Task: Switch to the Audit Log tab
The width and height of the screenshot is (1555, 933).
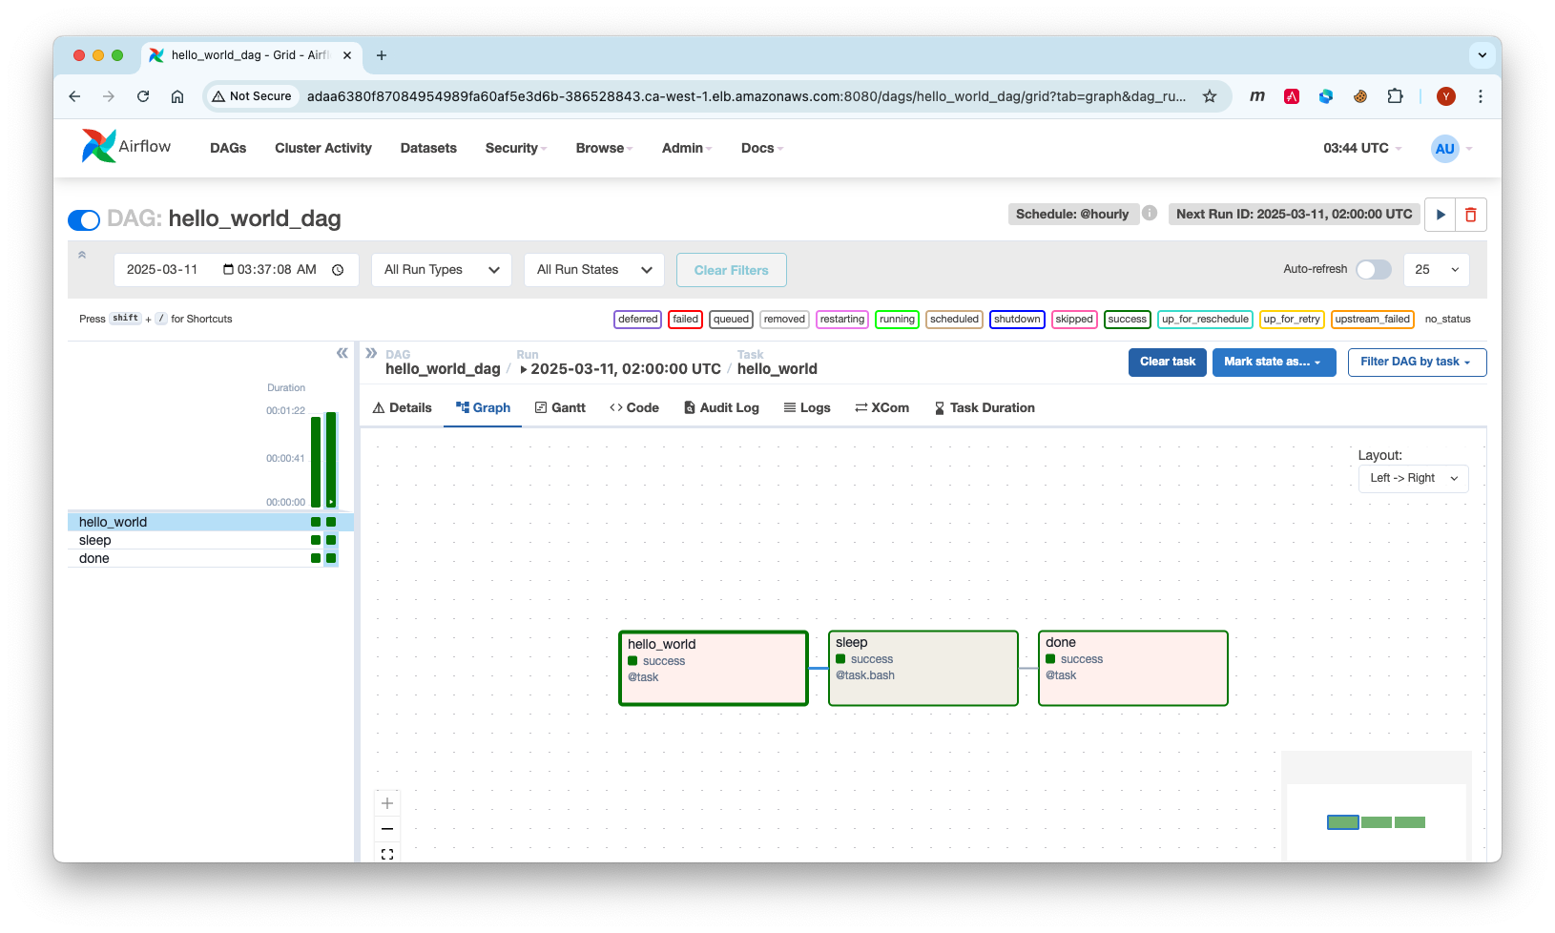Action: point(721,407)
